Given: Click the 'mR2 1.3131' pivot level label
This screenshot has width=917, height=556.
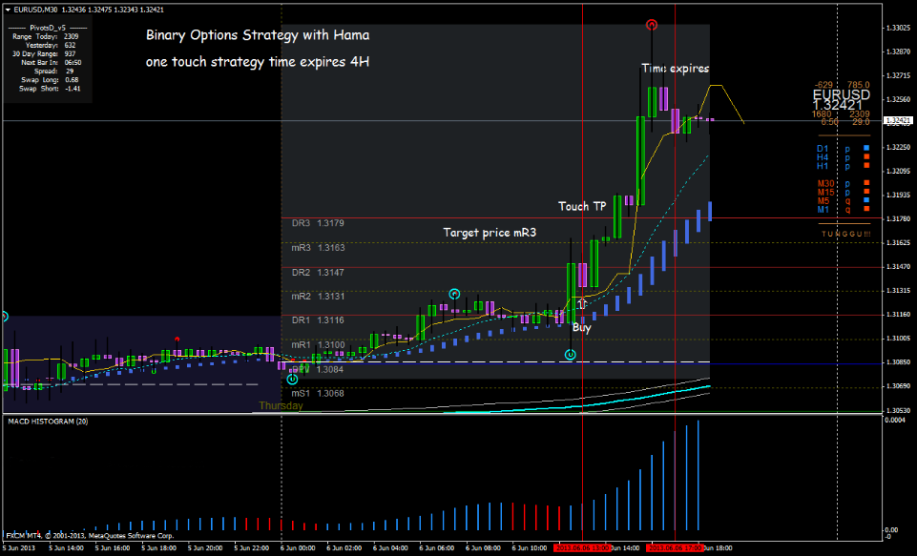Looking at the screenshot, I should click(x=318, y=297).
